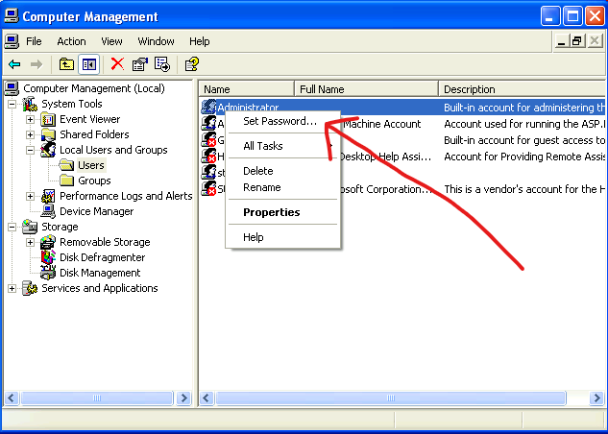Viewport: 608px width, 434px height.
Task: Expand the Removable Storage node
Action: (30, 242)
